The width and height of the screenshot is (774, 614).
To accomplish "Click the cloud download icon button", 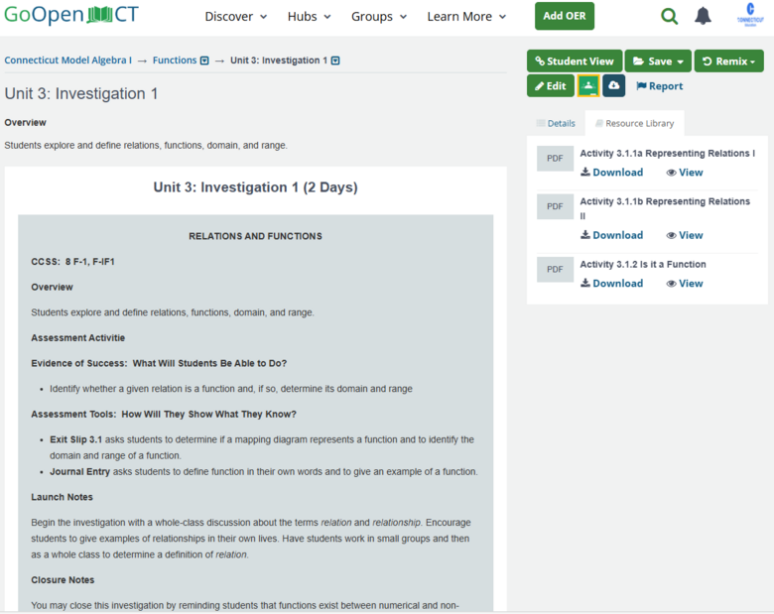I will click(x=613, y=86).
